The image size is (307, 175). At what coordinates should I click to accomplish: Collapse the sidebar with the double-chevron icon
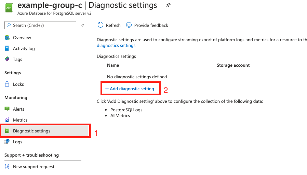(x=83, y=25)
